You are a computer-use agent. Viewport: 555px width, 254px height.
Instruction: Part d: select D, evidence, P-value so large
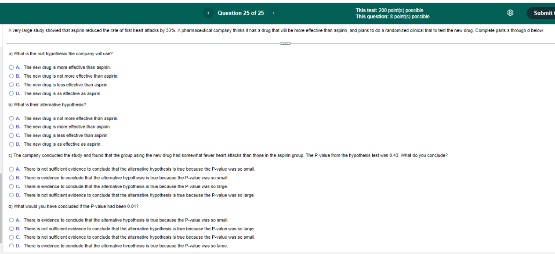tap(11, 246)
